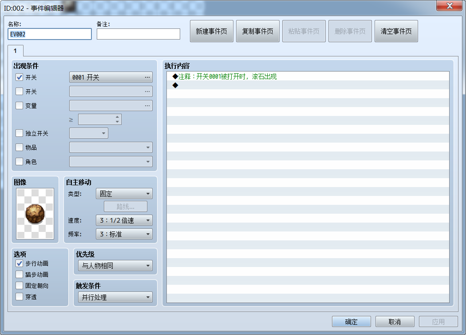Click the 清空事件页 button
466x335 pixels.
coord(396,31)
